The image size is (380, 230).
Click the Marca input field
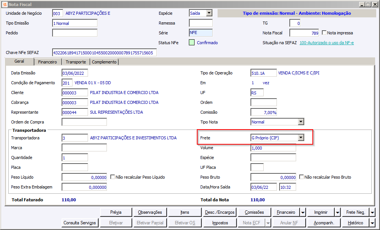[84, 148]
